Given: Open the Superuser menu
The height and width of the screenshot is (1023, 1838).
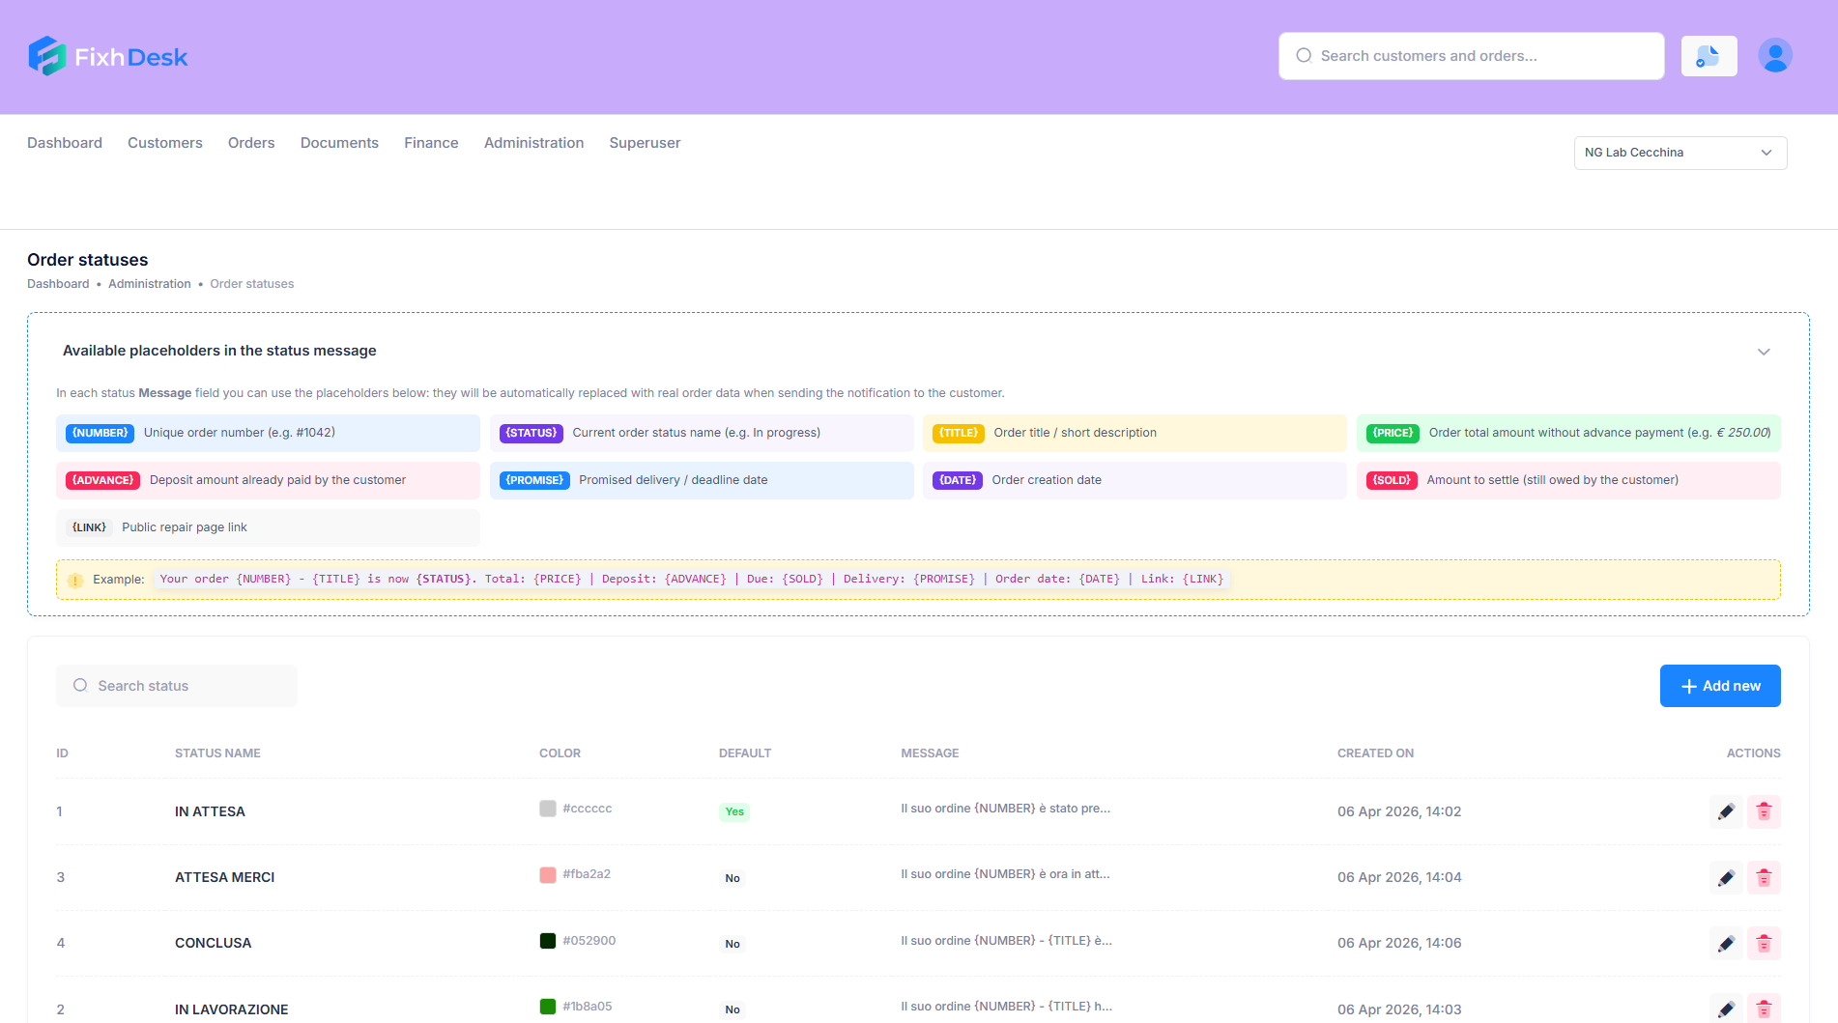Looking at the screenshot, I should [x=645, y=143].
